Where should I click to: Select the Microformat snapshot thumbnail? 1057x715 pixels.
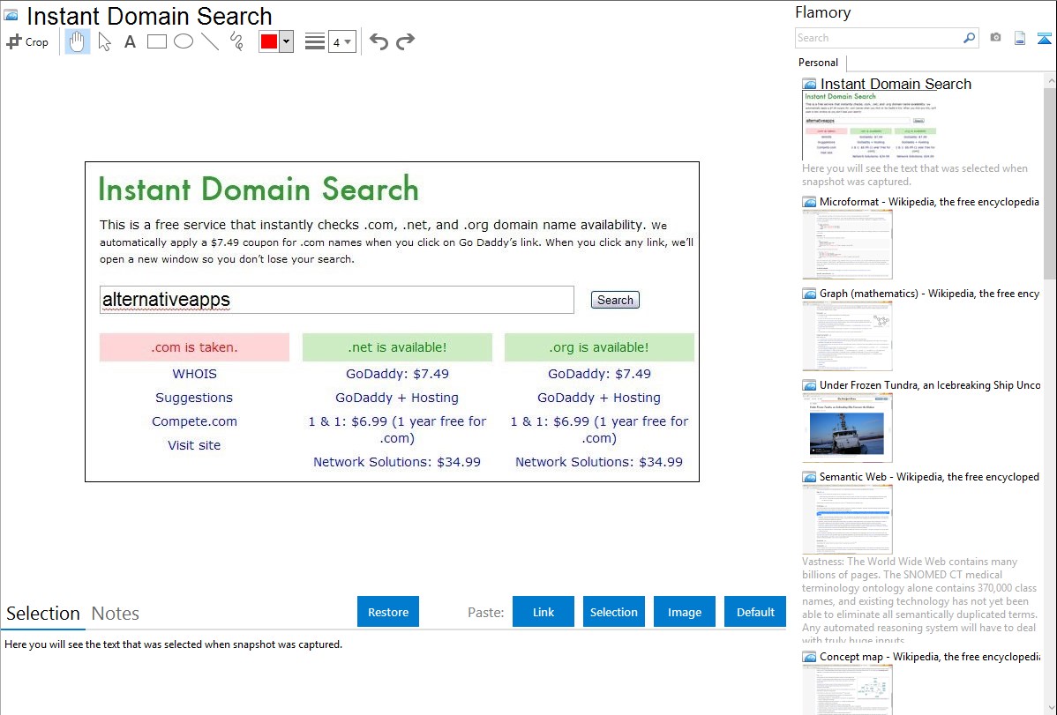tap(847, 244)
